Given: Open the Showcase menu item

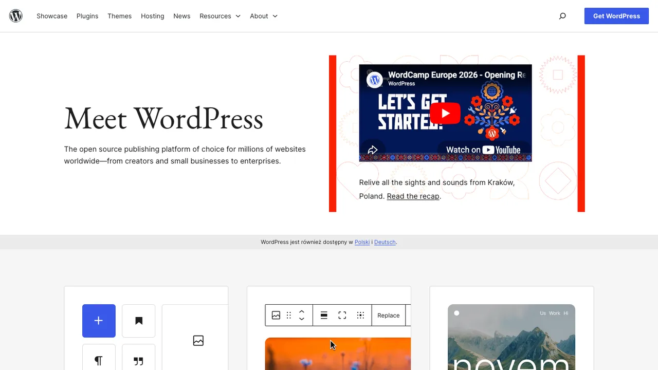Looking at the screenshot, I should (52, 16).
